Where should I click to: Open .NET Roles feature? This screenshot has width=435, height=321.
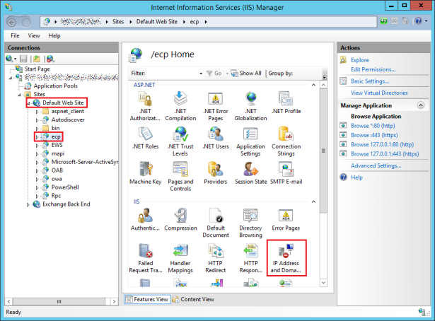[146, 138]
